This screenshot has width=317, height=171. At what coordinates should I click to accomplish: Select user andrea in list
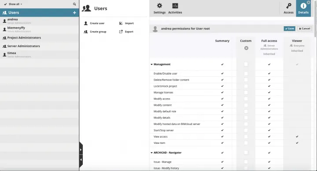click(x=40, y=21)
